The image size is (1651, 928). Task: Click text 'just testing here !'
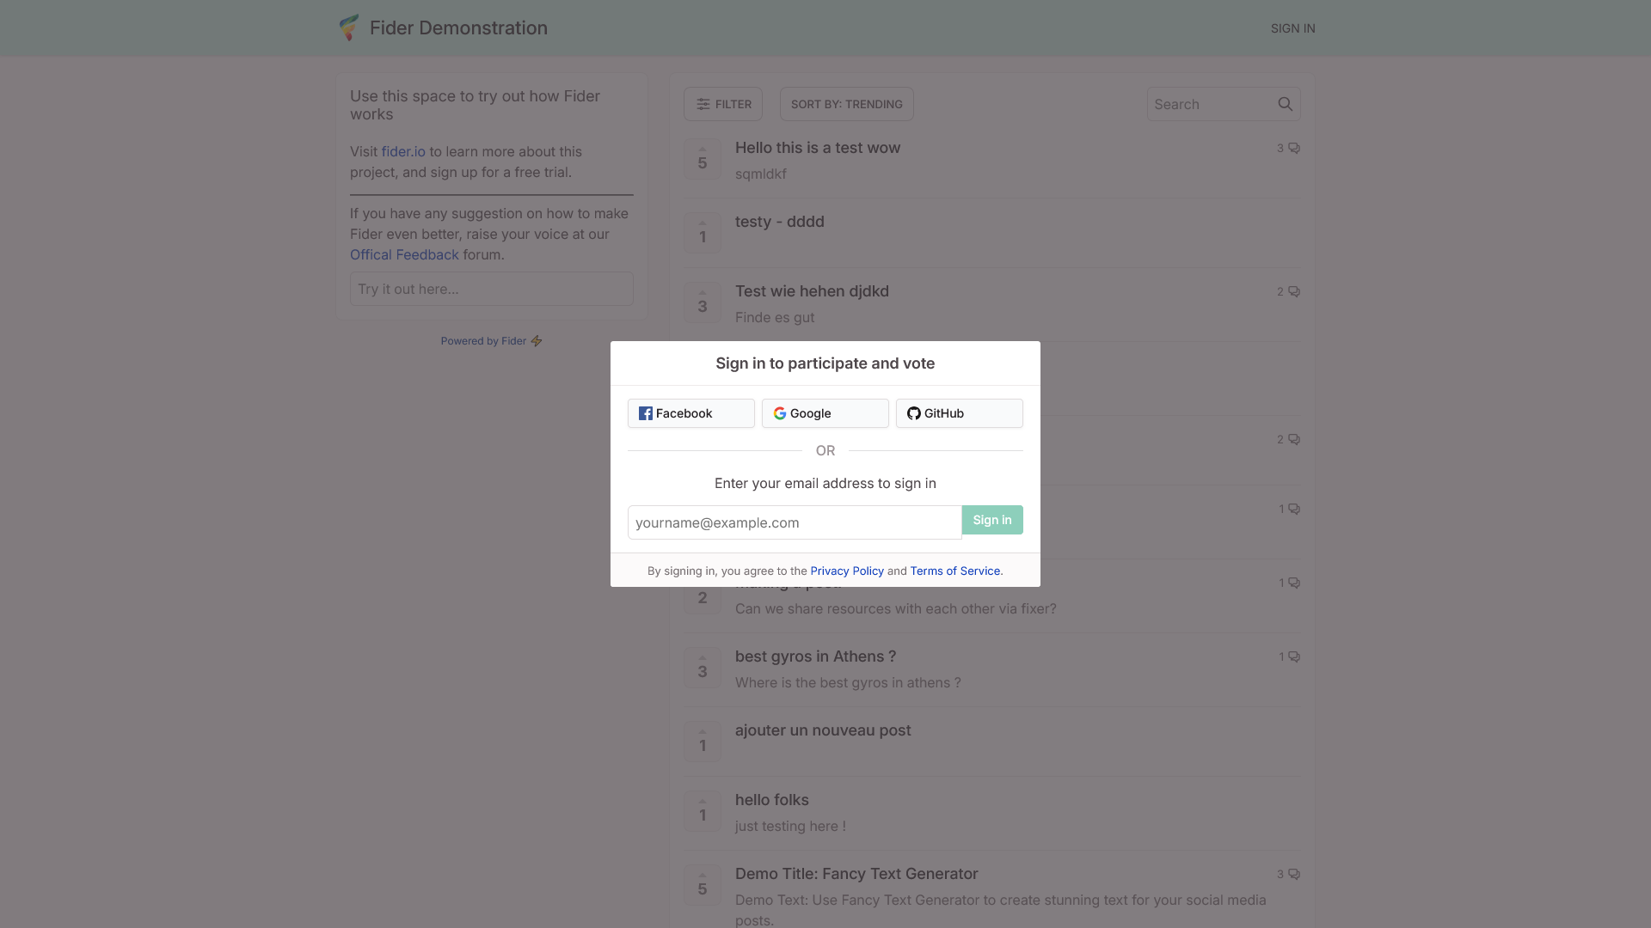(x=790, y=826)
